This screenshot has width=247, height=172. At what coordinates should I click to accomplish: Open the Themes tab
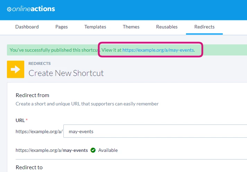(x=131, y=27)
